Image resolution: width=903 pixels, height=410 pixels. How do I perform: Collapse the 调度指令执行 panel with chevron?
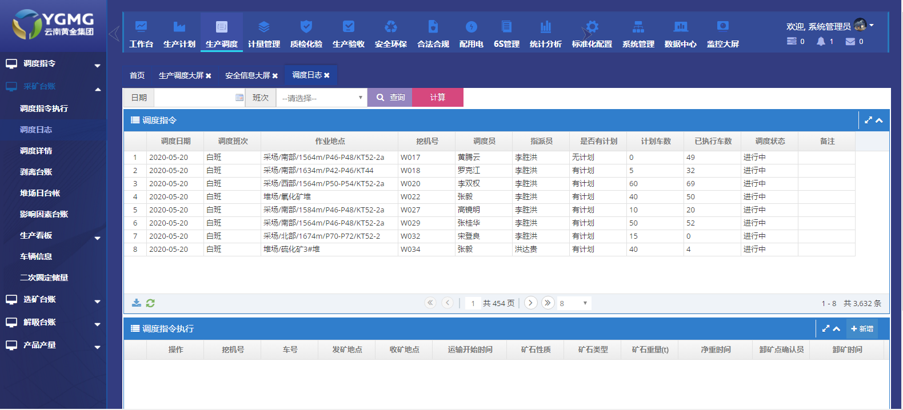pos(837,329)
